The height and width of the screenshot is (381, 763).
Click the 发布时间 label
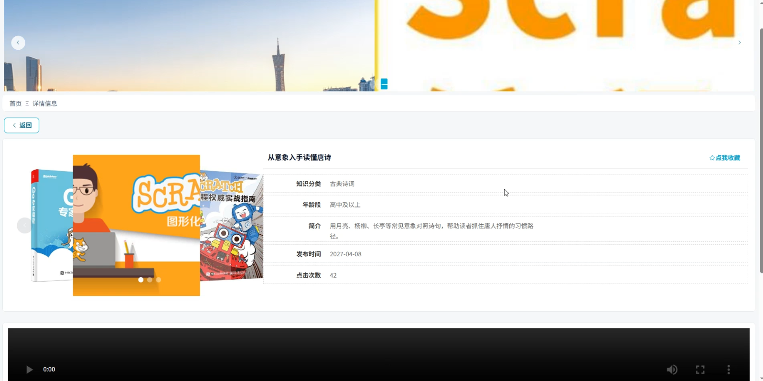coord(308,254)
